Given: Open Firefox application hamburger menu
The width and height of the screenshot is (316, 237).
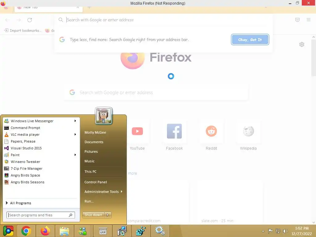Looking at the screenshot, I should pos(309,20).
